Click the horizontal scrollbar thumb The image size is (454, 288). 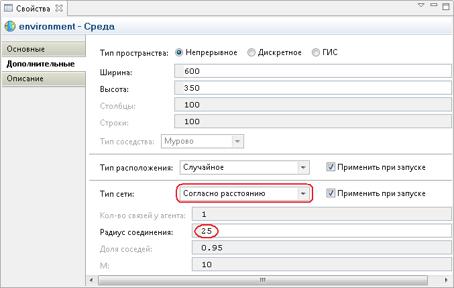coord(263,280)
